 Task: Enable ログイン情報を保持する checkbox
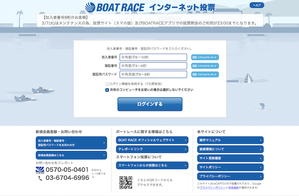click(107, 84)
